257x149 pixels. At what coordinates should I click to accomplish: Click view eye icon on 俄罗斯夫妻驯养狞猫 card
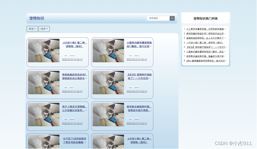tap(133, 119)
